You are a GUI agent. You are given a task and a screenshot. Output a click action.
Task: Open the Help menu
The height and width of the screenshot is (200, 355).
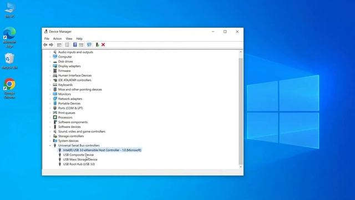pyautogui.click(x=79, y=38)
